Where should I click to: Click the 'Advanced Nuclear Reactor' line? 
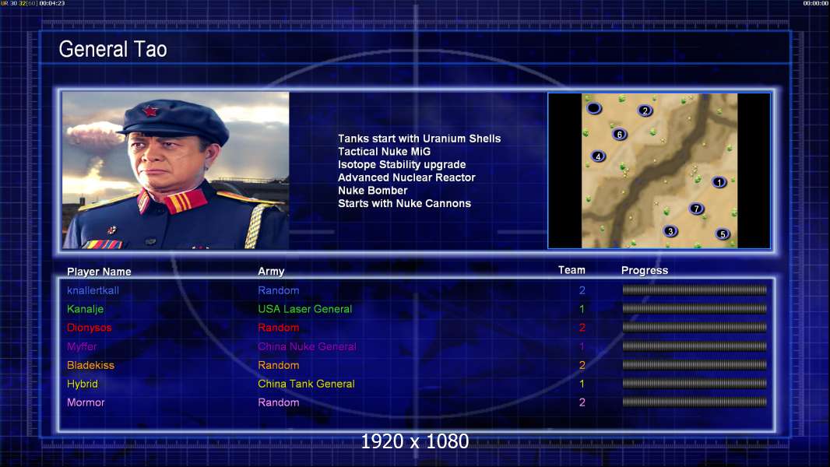click(406, 177)
